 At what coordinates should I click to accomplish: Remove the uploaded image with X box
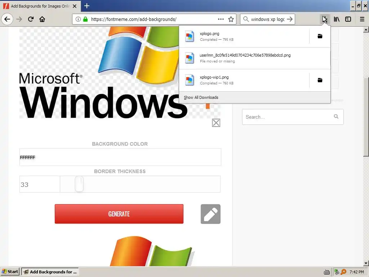216,123
